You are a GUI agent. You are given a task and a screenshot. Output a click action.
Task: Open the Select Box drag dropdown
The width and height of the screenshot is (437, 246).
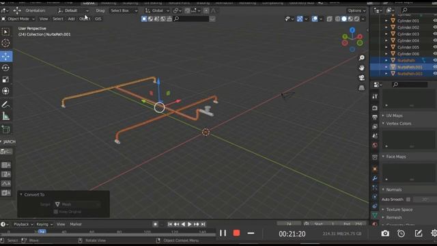click(x=124, y=11)
